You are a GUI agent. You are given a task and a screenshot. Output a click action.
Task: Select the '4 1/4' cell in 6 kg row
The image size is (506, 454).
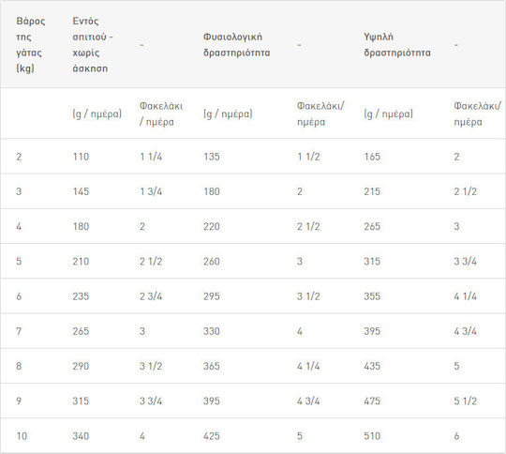[x=465, y=296]
